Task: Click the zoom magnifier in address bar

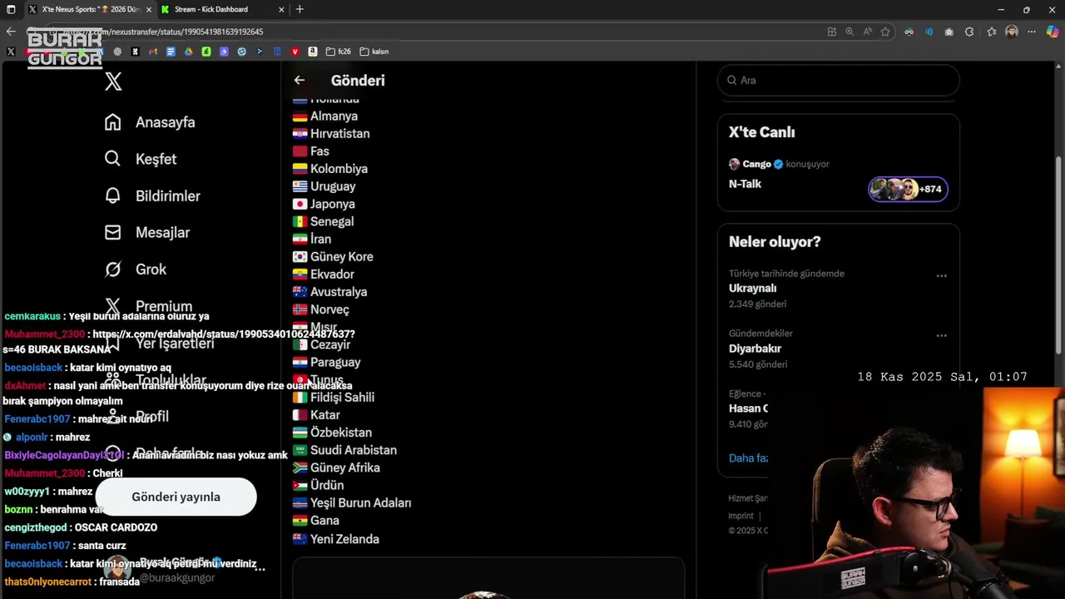Action: tap(850, 32)
